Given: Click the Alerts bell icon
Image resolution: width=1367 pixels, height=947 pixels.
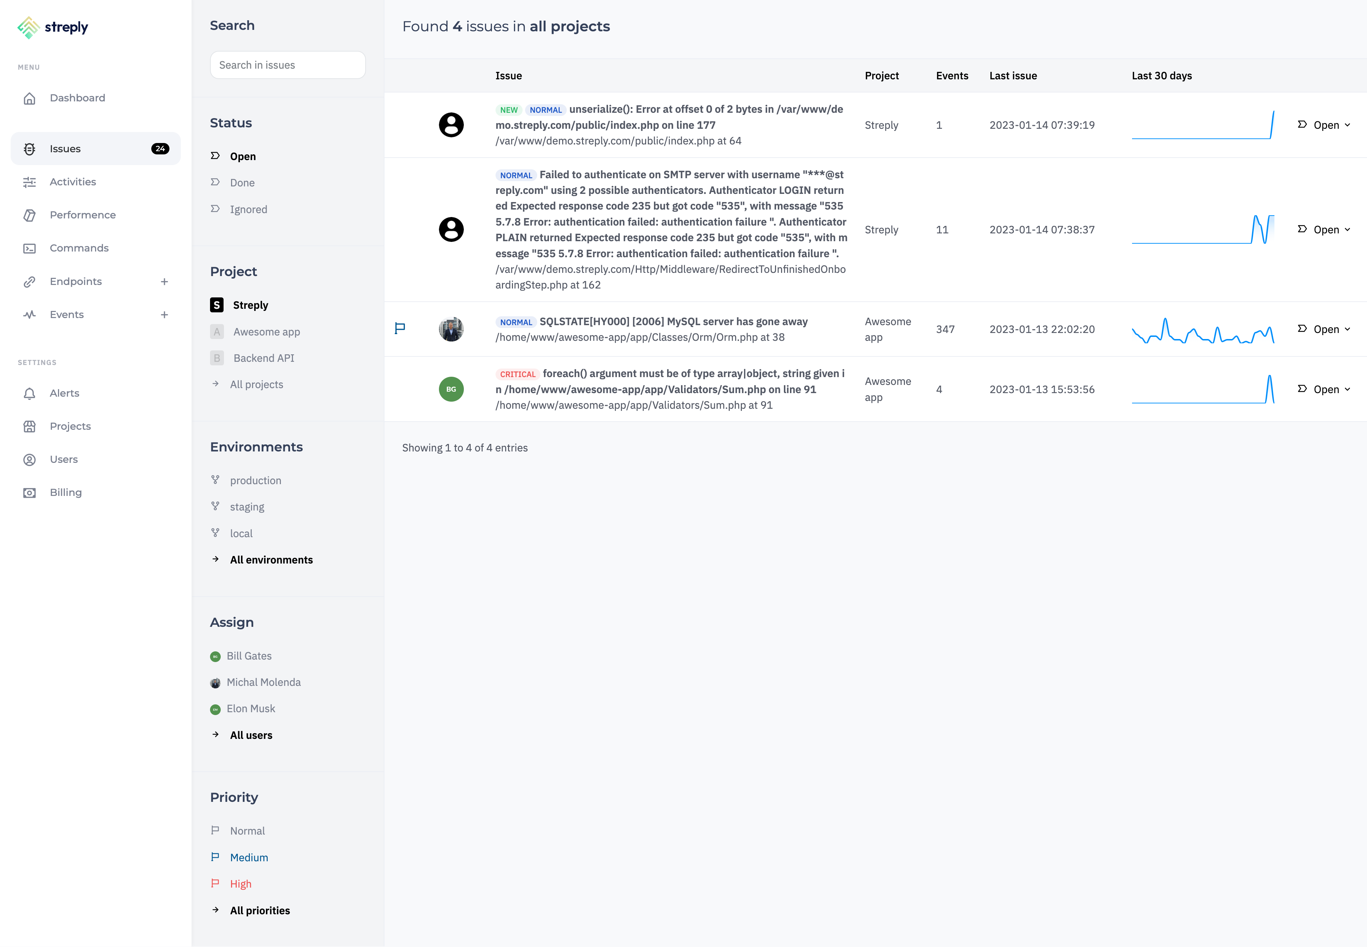Looking at the screenshot, I should [x=29, y=393].
